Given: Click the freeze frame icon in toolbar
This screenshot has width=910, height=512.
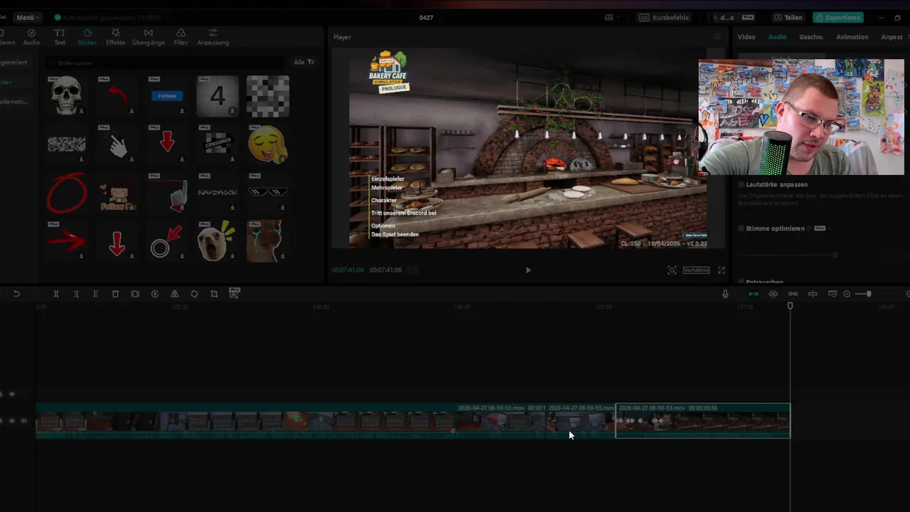Looking at the screenshot, I should coord(135,294).
